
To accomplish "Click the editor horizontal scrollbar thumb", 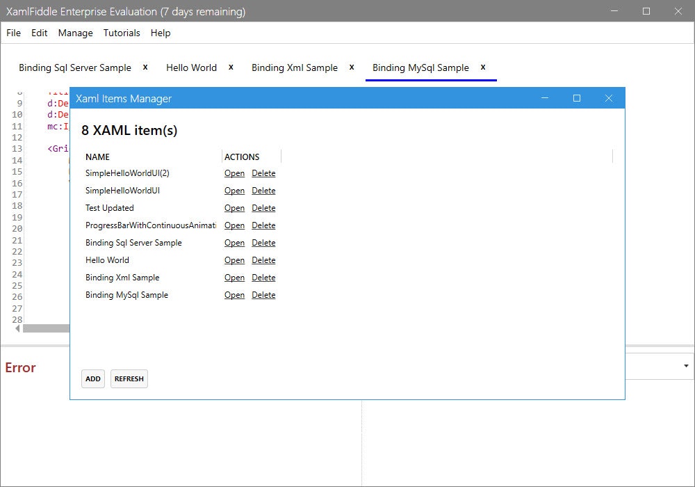I will [x=46, y=328].
